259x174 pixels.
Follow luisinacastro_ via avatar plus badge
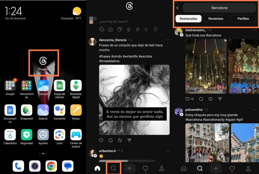[182, 35]
